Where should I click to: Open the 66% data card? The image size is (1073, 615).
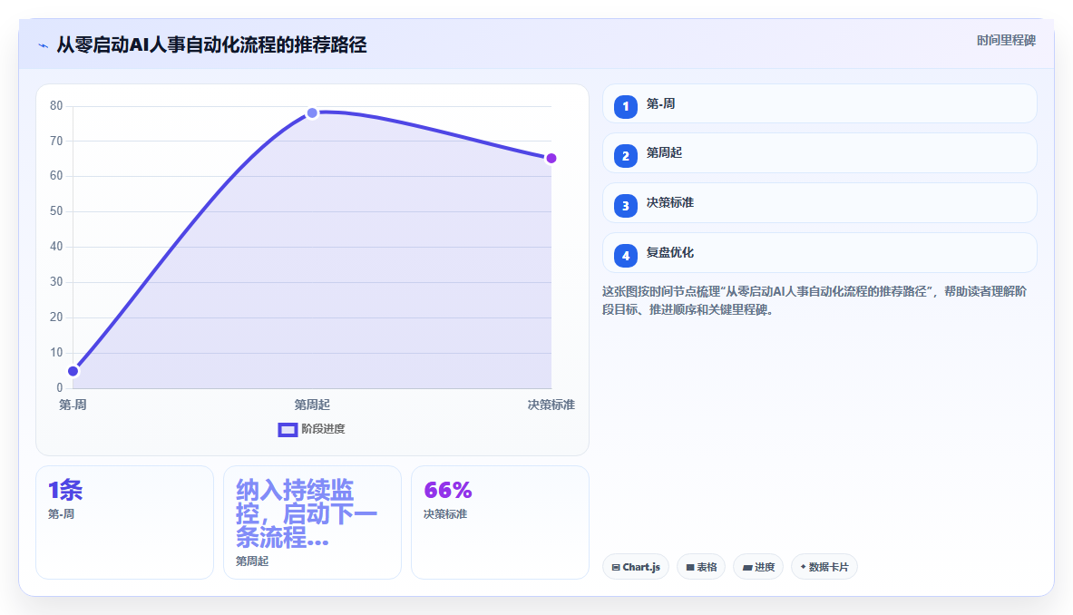pos(501,522)
